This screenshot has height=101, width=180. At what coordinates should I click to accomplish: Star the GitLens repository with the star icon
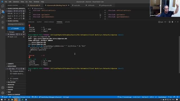(x=24, y=69)
